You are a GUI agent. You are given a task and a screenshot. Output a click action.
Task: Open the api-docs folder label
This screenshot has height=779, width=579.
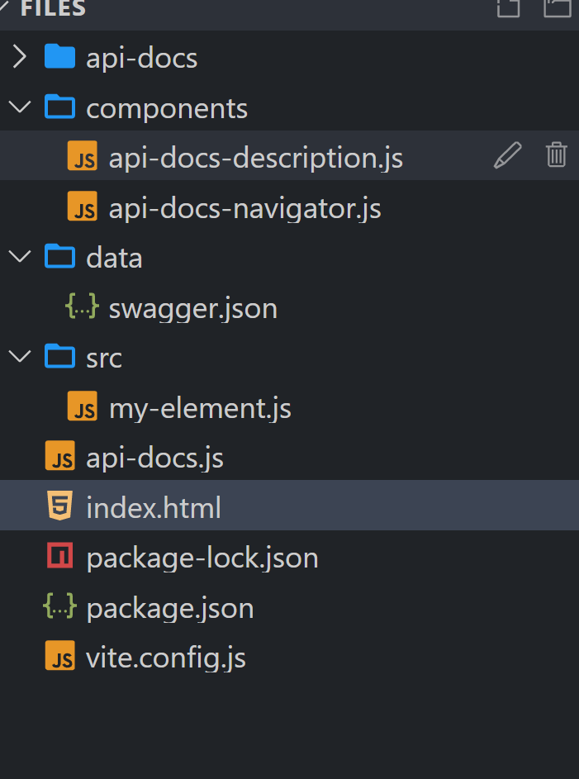141,58
